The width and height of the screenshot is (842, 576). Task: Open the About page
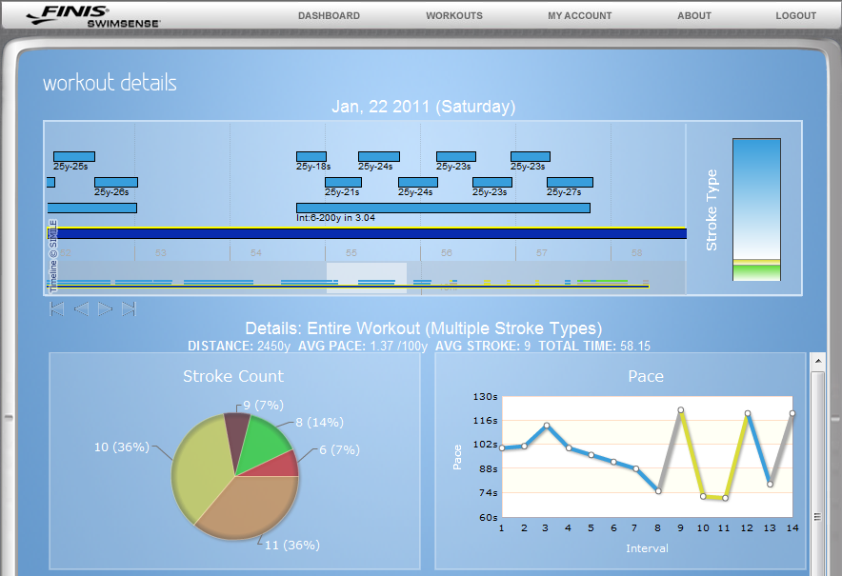(693, 16)
